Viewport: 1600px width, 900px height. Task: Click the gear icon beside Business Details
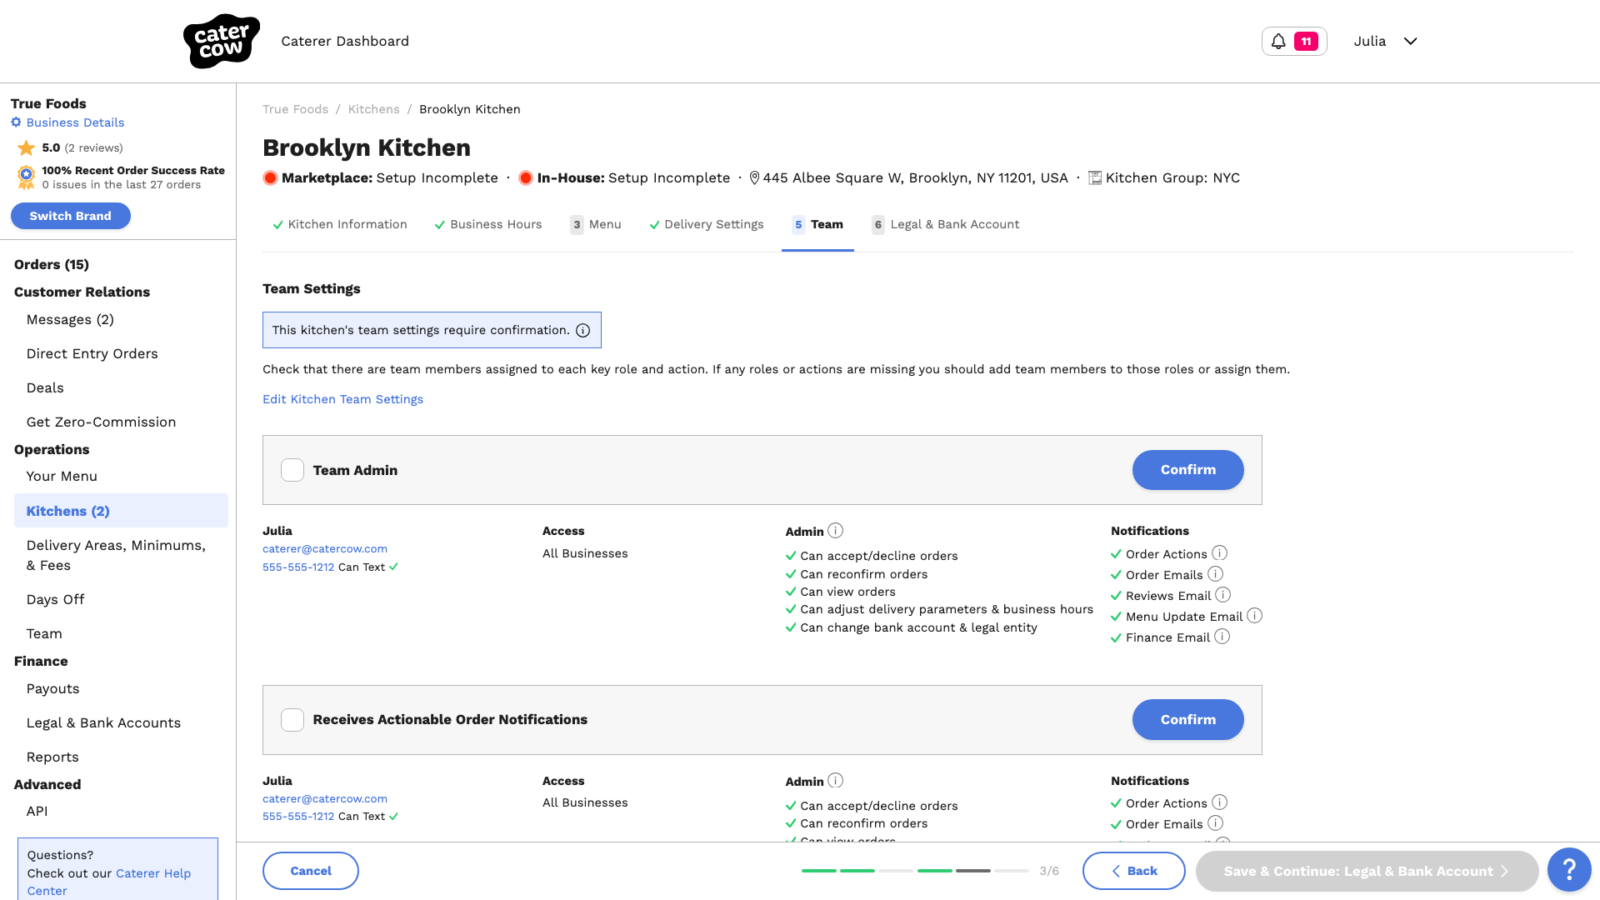16,122
